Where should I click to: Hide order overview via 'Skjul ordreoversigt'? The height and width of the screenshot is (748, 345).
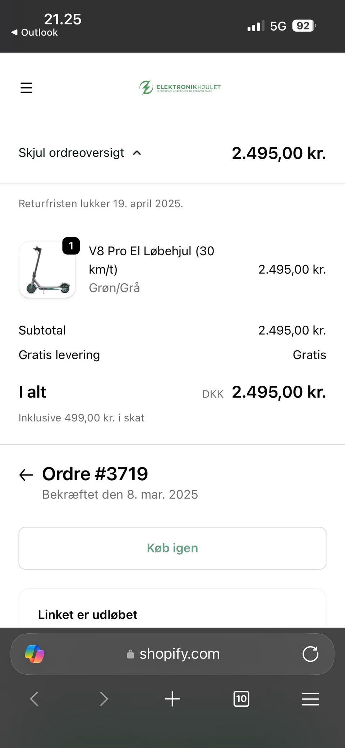[x=71, y=153]
